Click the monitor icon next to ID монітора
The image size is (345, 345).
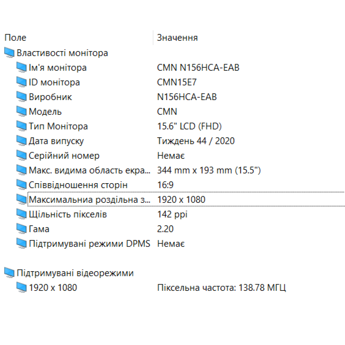click(x=21, y=82)
